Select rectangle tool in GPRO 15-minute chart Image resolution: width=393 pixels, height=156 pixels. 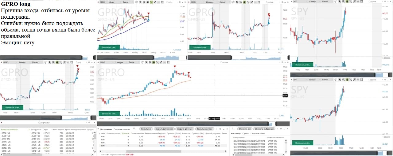coord(259,2)
